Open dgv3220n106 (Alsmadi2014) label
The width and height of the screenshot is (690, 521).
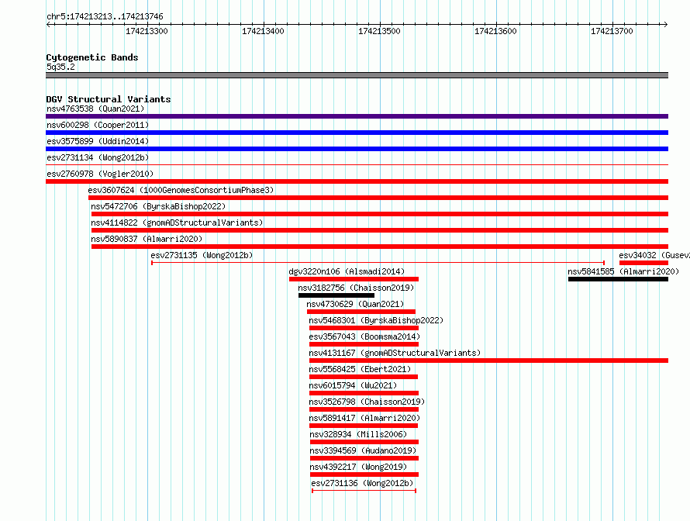tap(347, 271)
